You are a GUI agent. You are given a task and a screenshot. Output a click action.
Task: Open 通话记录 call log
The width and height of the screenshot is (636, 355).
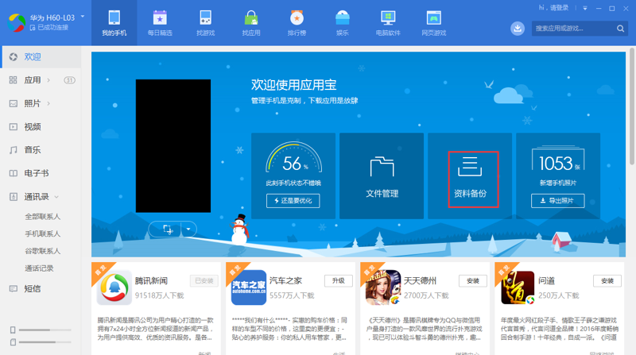coord(39,268)
